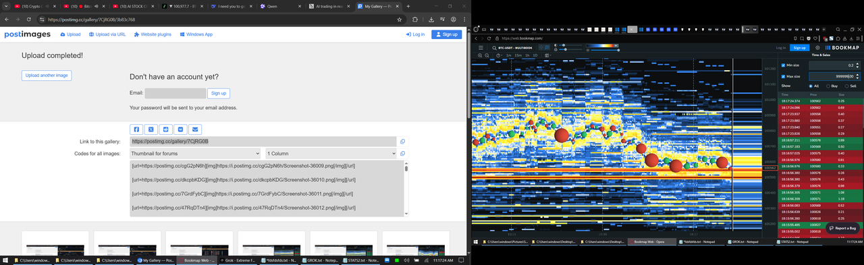Zoom in on Bookmap chart
The width and height of the screenshot is (864, 265).
pos(480,55)
